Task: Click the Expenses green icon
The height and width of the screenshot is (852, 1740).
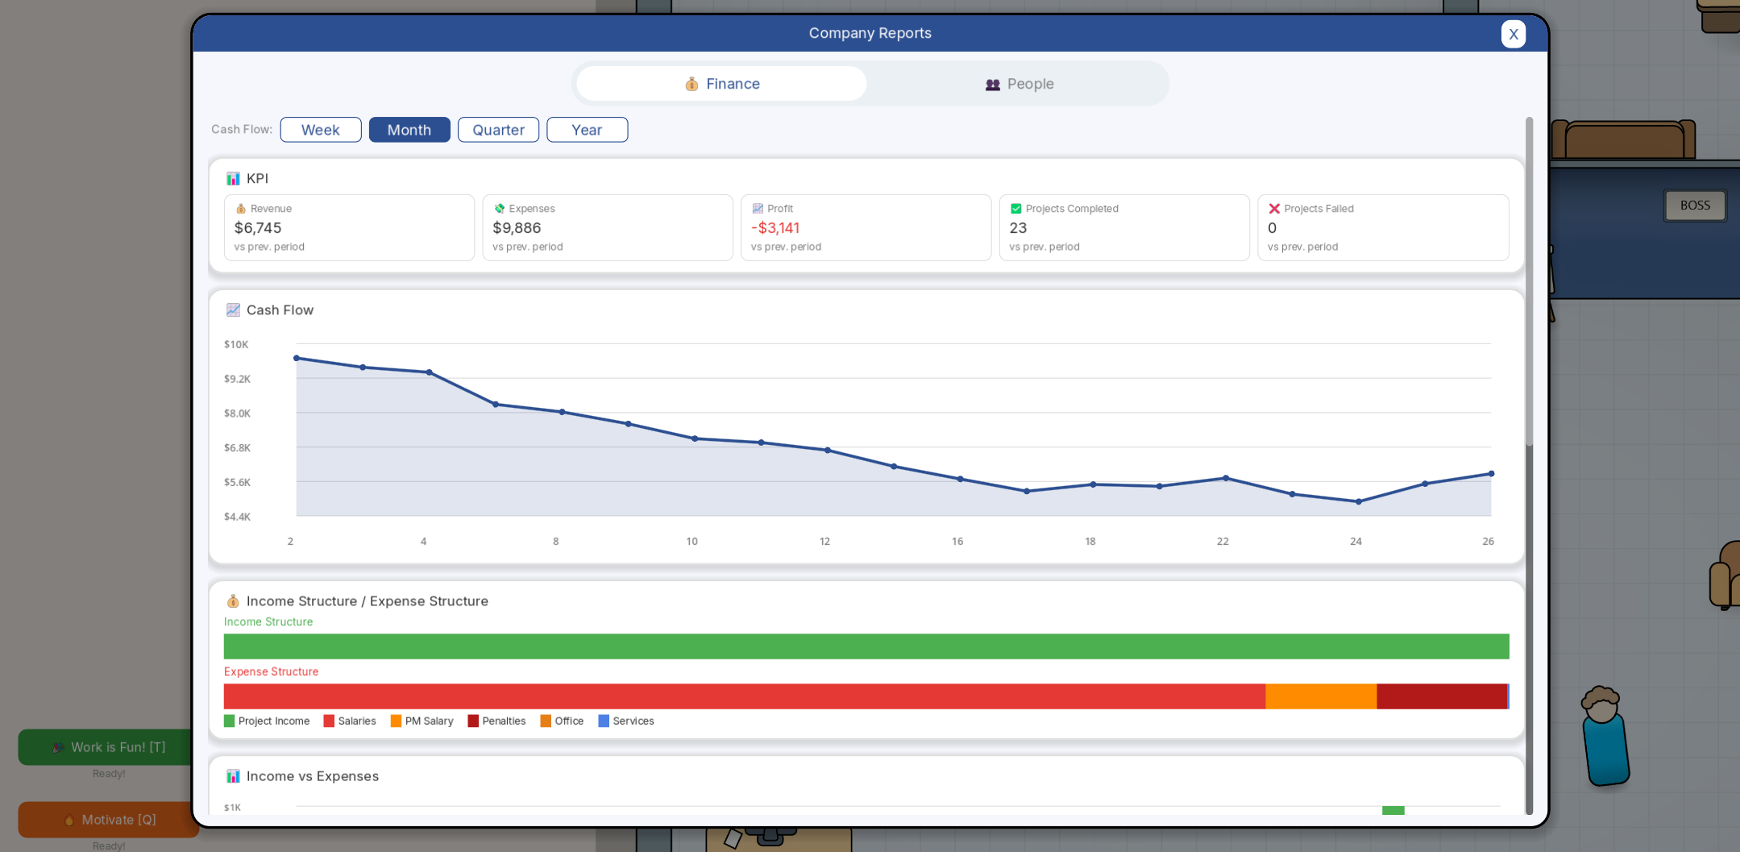Action: [x=499, y=209]
